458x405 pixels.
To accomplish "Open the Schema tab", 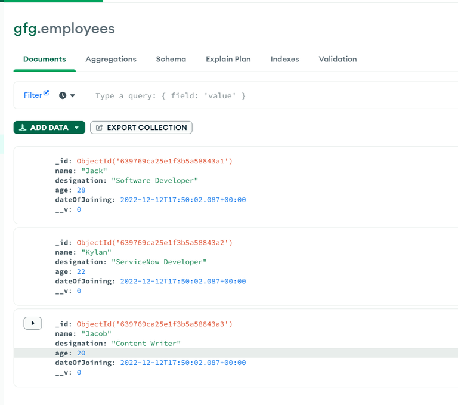I will pyautogui.click(x=171, y=59).
